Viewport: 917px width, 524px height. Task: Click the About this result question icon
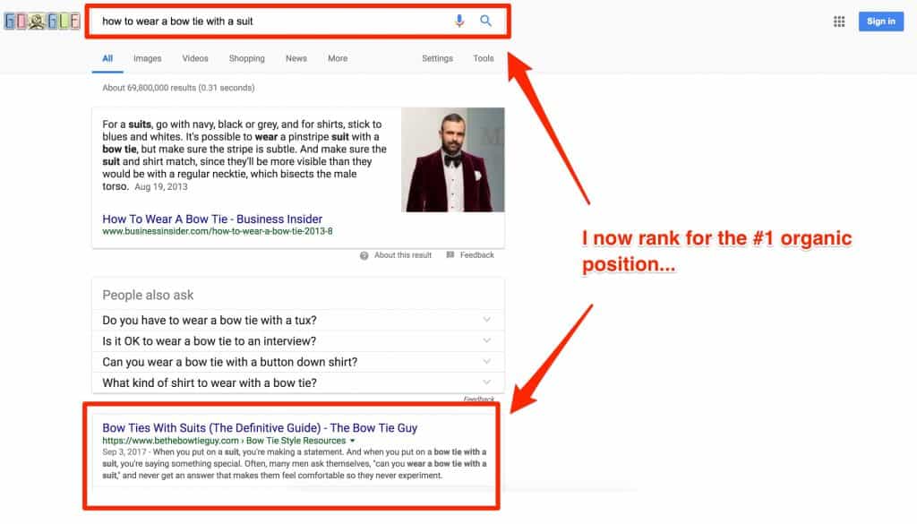point(364,255)
